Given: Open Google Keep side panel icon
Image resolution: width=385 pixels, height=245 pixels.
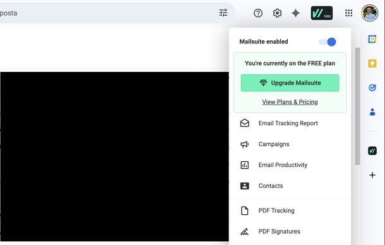Looking at the screenshot, I should (372, 64).
